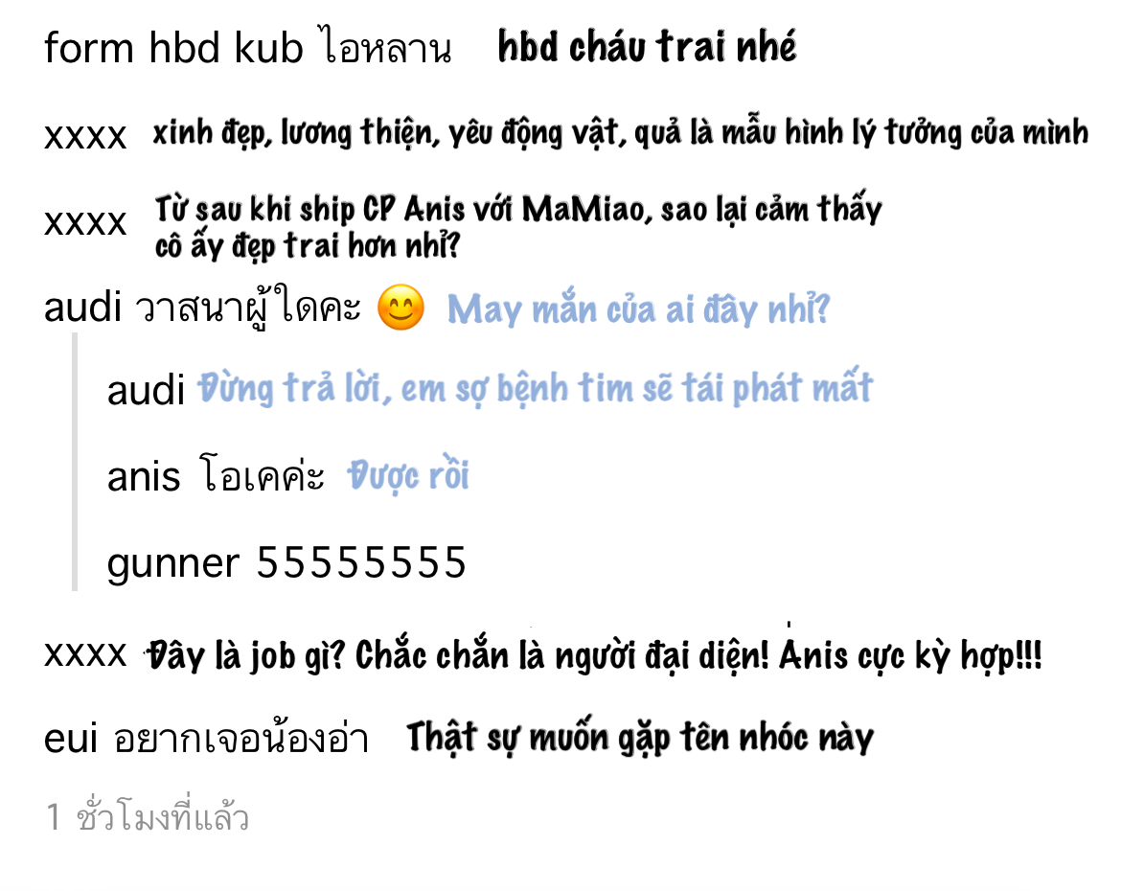1121x891 pixels.
Task: Click the smiling emoji in audi's comment
Action: tap(400, 308)
